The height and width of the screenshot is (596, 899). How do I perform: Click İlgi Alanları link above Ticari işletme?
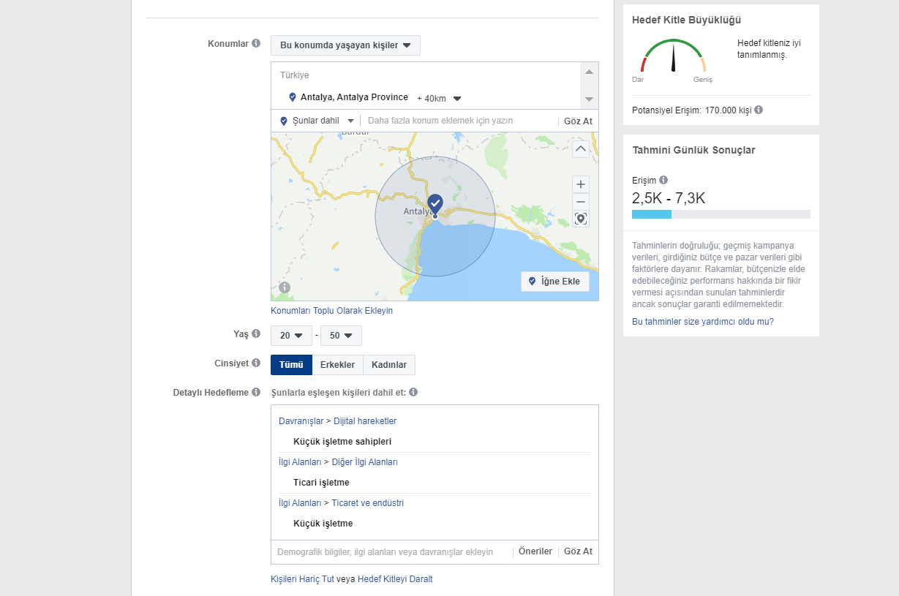tap(300, 462)
